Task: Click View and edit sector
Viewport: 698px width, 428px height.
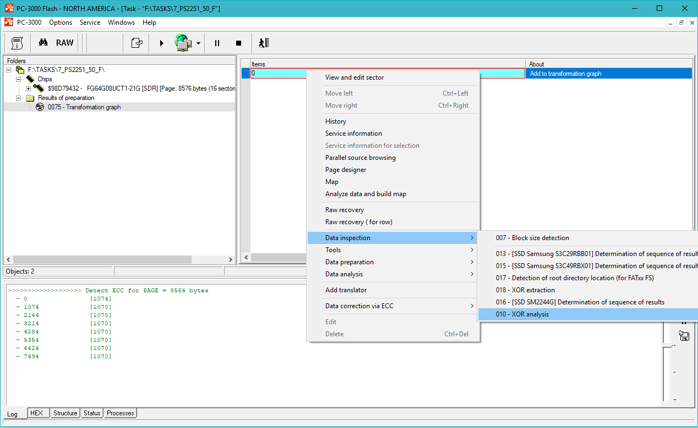Action: [393, 77]
